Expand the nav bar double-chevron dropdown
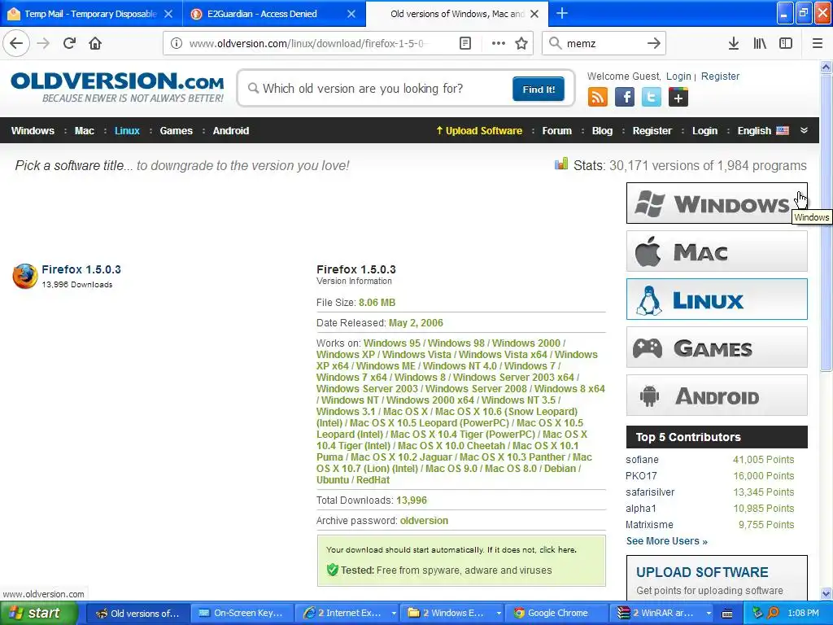The image size is (833, 625). tap(804, 131)
